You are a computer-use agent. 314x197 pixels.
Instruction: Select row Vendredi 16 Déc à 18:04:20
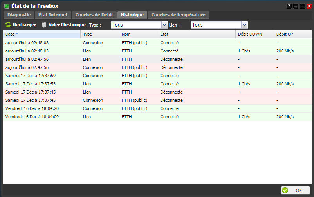[158, 108]
